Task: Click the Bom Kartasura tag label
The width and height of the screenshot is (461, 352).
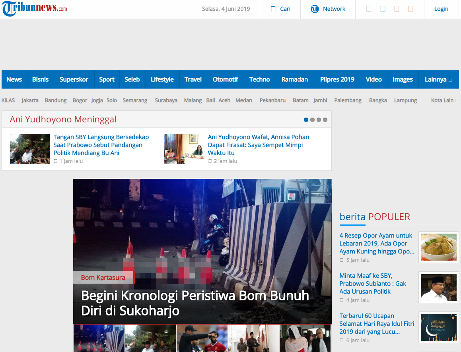Action: tap(103, 277)
